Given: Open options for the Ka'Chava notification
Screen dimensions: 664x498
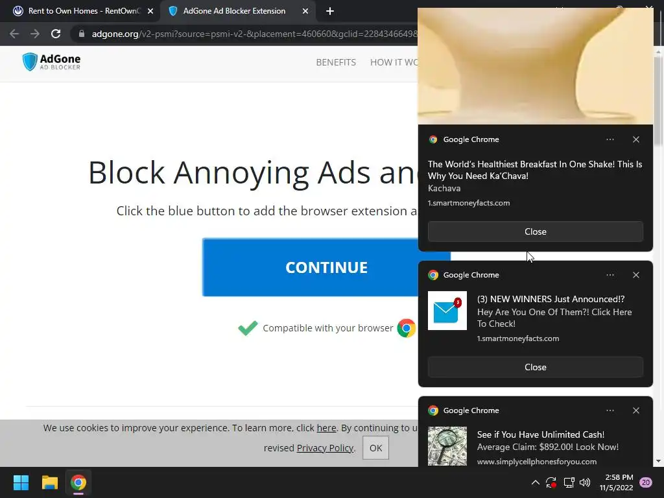Looking at the screenshot, I should pyautogui.click(x=610, y=139).
